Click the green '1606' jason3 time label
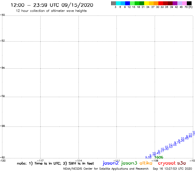 pos(159,157)
